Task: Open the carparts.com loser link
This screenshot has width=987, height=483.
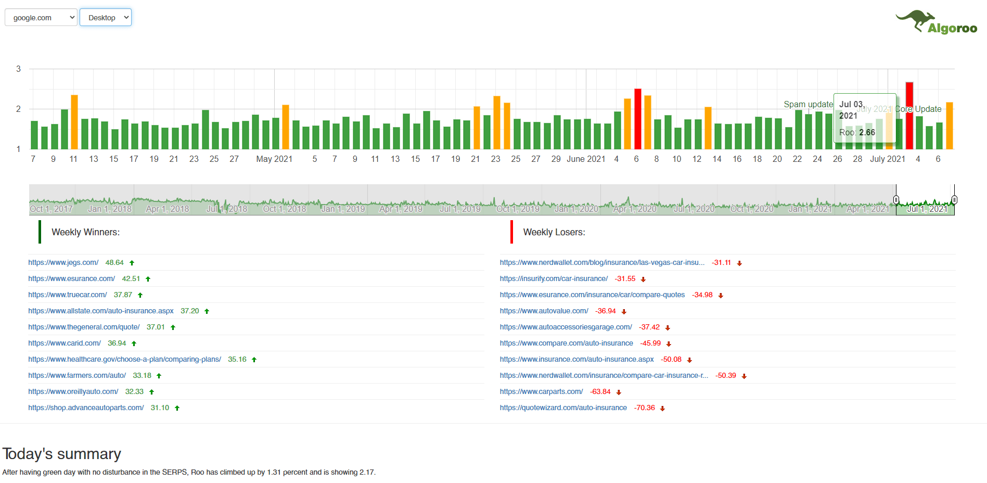Action: click(x=542, y=391)
